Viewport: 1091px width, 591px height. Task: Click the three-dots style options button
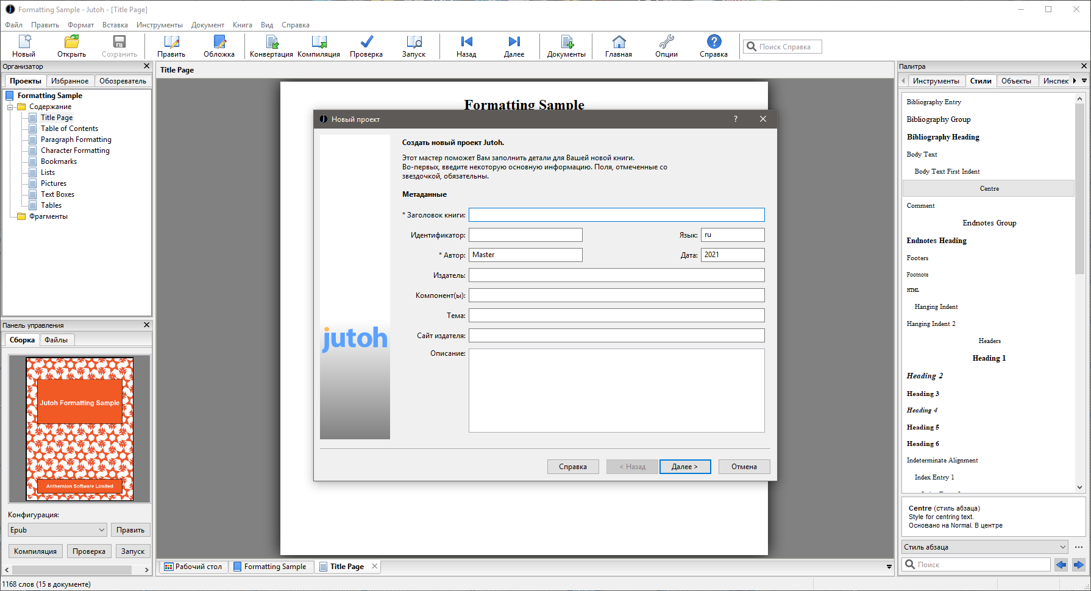tap(1079, 547)
